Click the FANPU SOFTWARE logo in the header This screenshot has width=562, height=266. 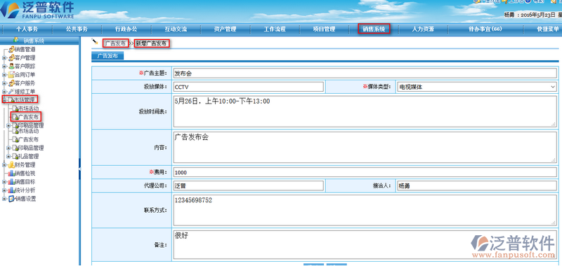click(x=37, y=10)
